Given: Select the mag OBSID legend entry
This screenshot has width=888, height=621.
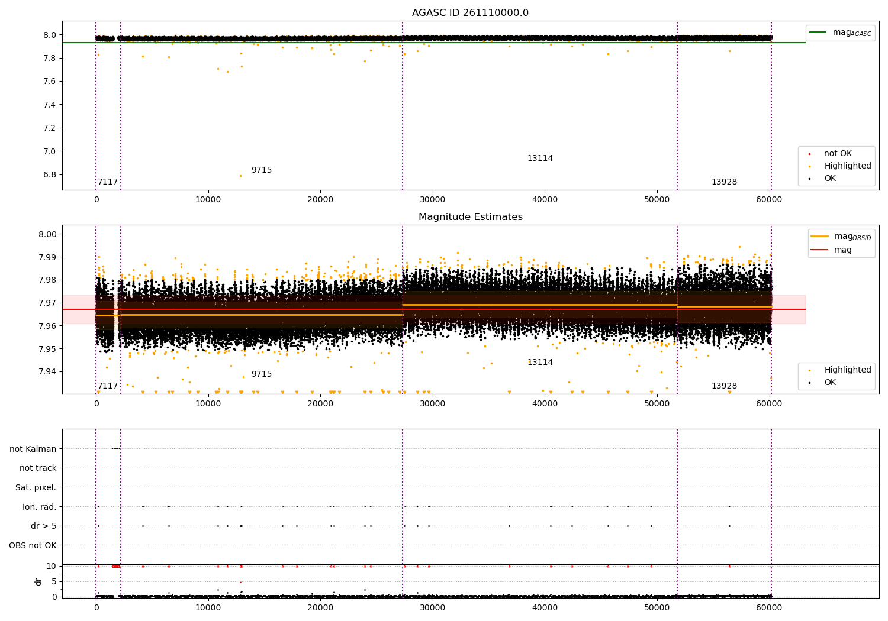Looking at the screenshot, I should coord(841,237).
